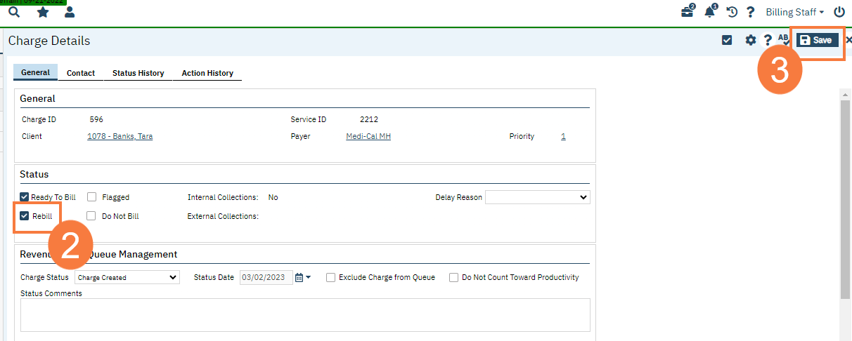
Task: Open the settings gear in Charge Details
Action: click(x=750, y=40)
